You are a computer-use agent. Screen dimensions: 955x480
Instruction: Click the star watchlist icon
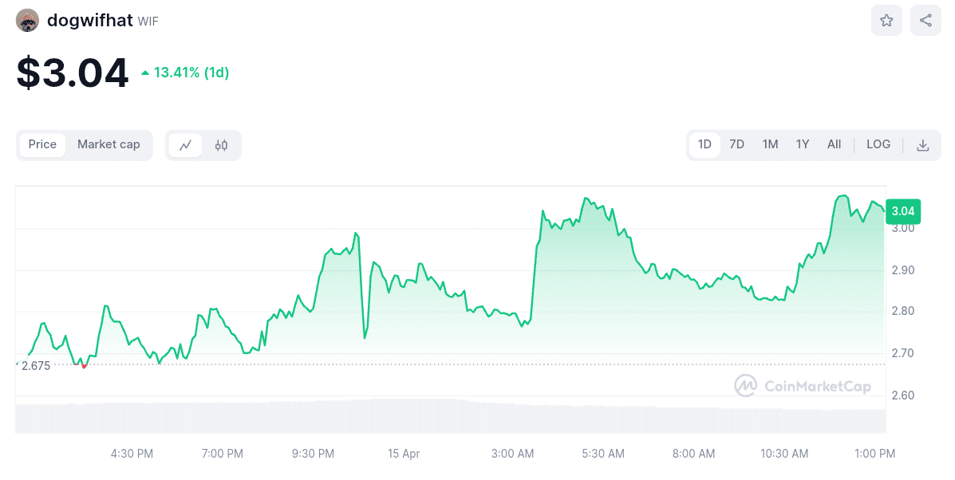pyautogui.click(x=886, y=21)
